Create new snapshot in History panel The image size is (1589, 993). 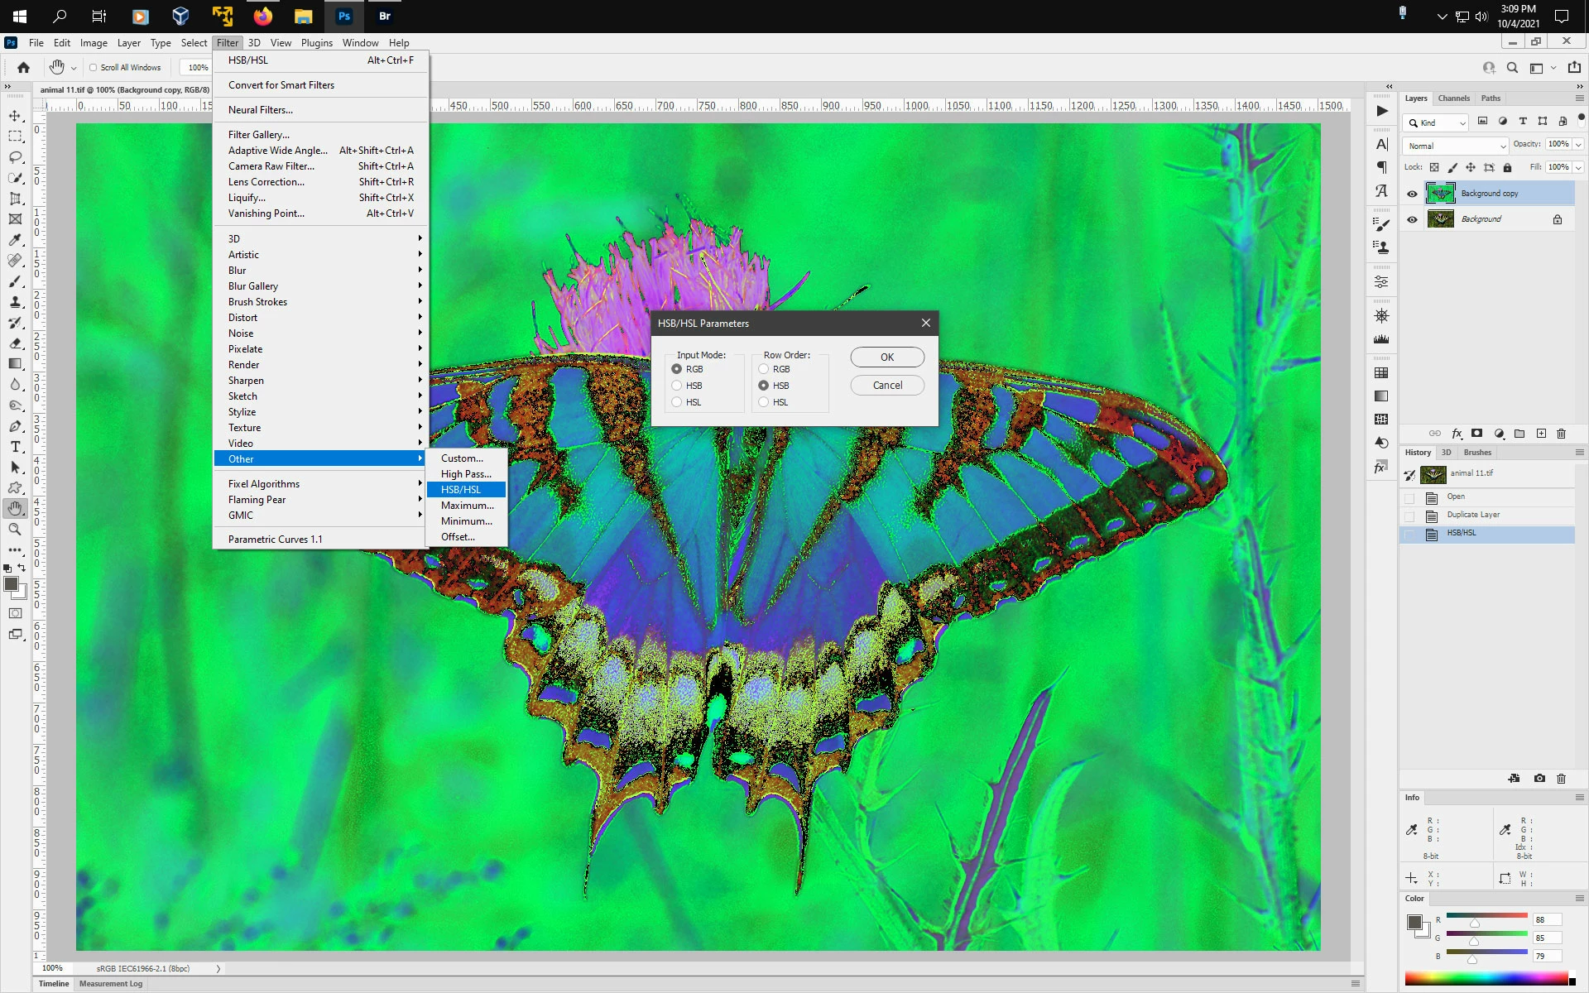[1539, 779]
